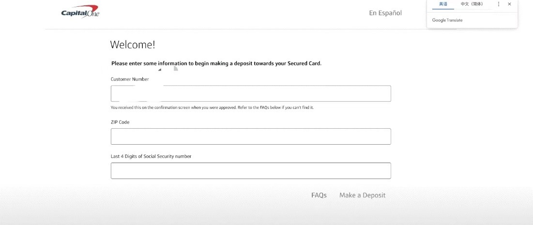Click the Customer Number input field
The height and width of the screenshot is (225, 533).
(251, 93)
